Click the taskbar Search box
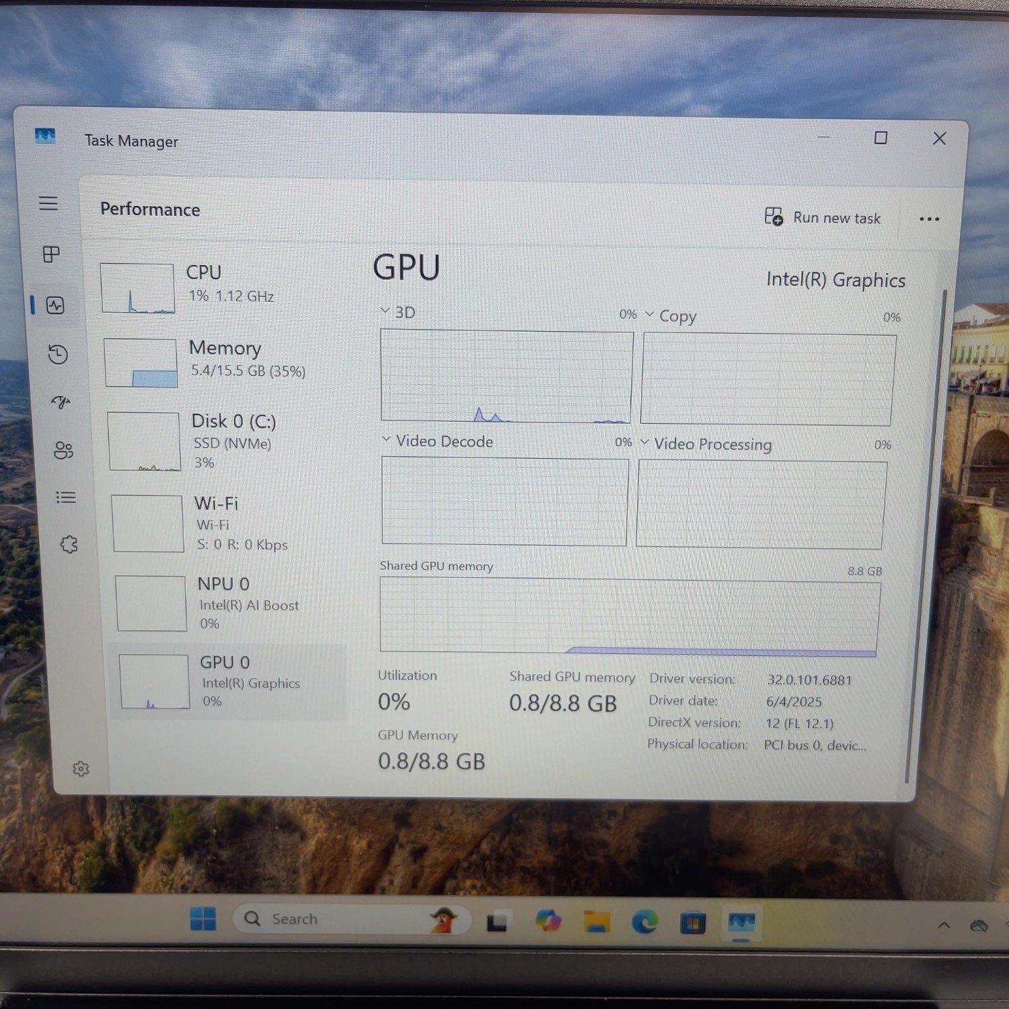This screenshot has height=1009, width=1009. coord(351,920)
